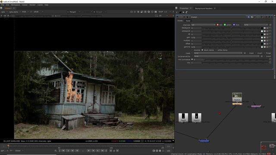276x155 pixels.
Task: Open the Workspace menu
Action: (x=16, y=5)
